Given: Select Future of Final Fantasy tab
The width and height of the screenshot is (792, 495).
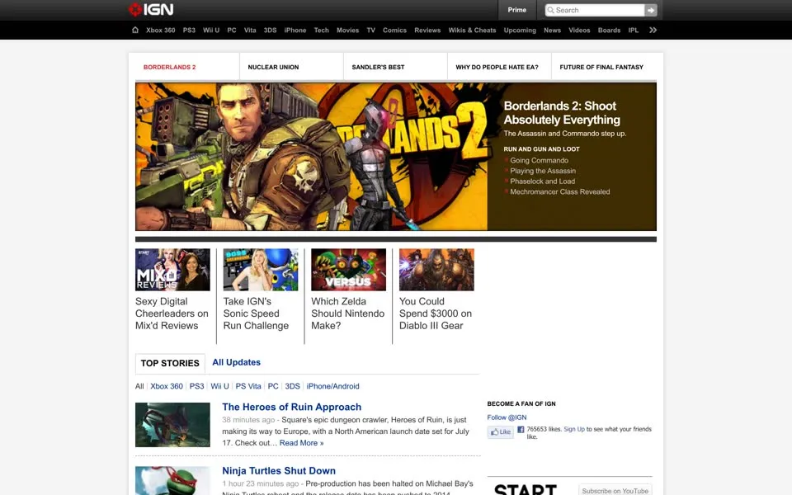Looking at the screenshot, I should tap(604, 67).
